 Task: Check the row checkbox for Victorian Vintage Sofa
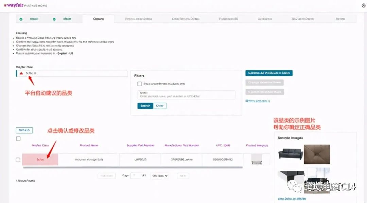18,160
